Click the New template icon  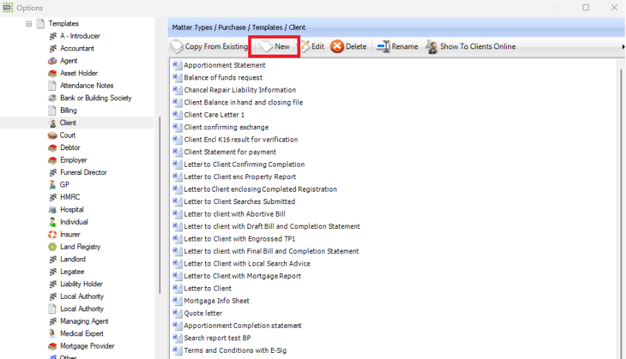pos(266,46)
